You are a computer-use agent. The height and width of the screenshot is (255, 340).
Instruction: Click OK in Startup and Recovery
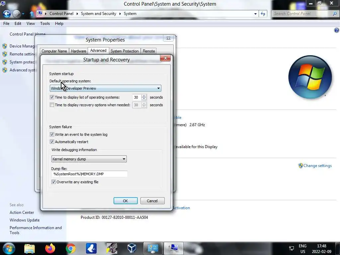[x=126, y=201]
